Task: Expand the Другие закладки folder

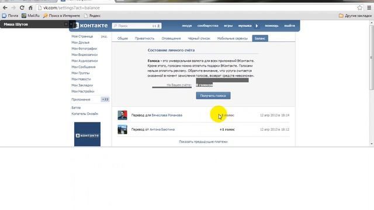Action: click(355, 16)
